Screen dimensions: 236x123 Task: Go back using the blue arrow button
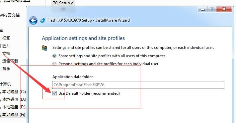(x=33, y=20)
